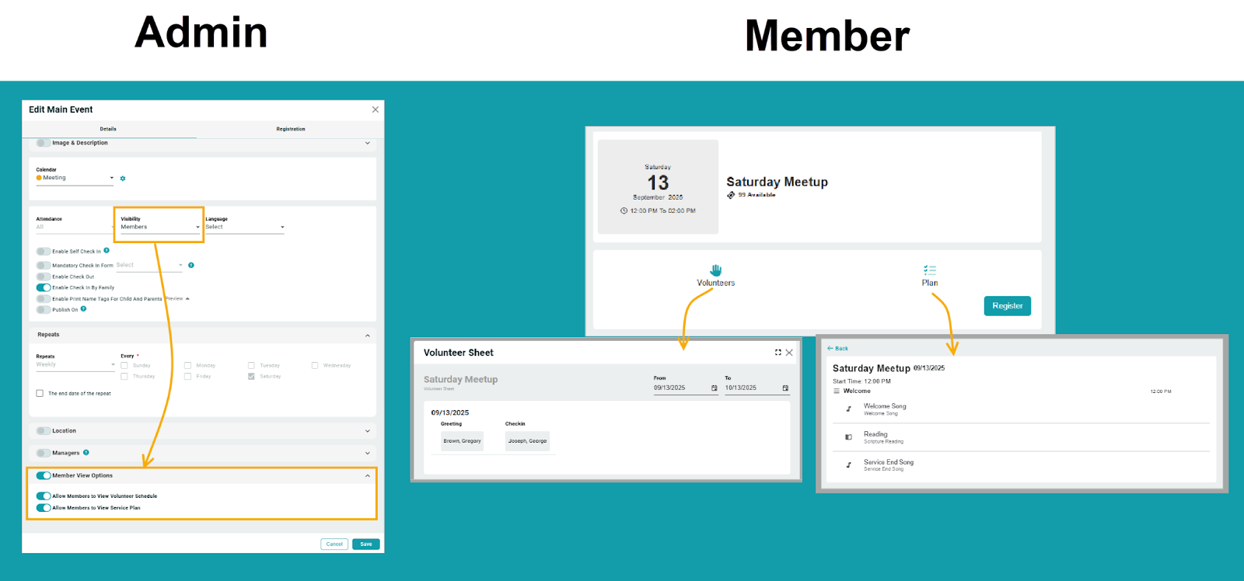The height and width of the screenshot is (581, 1244).
Task: Open the From date calendar picker icon
Action: 715,388
